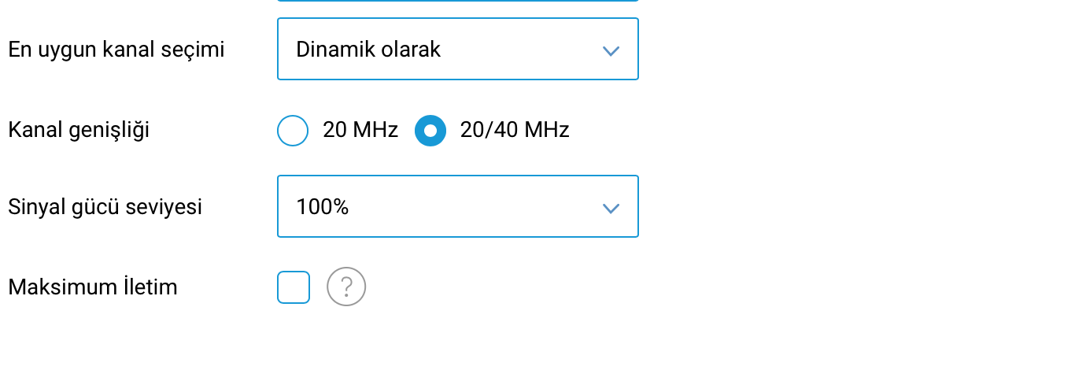Screen dimensions: 1075x381
Task: Enable the Maksimum İletim checkbox
Action: [294, 287]
